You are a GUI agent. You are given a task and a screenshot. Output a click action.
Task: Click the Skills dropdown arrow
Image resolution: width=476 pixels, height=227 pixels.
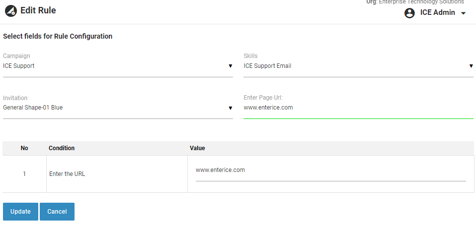point(471,66)
